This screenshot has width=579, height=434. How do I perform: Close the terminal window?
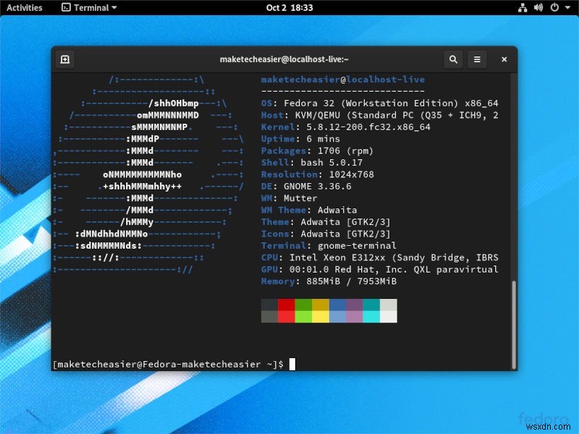coord(504,59)
